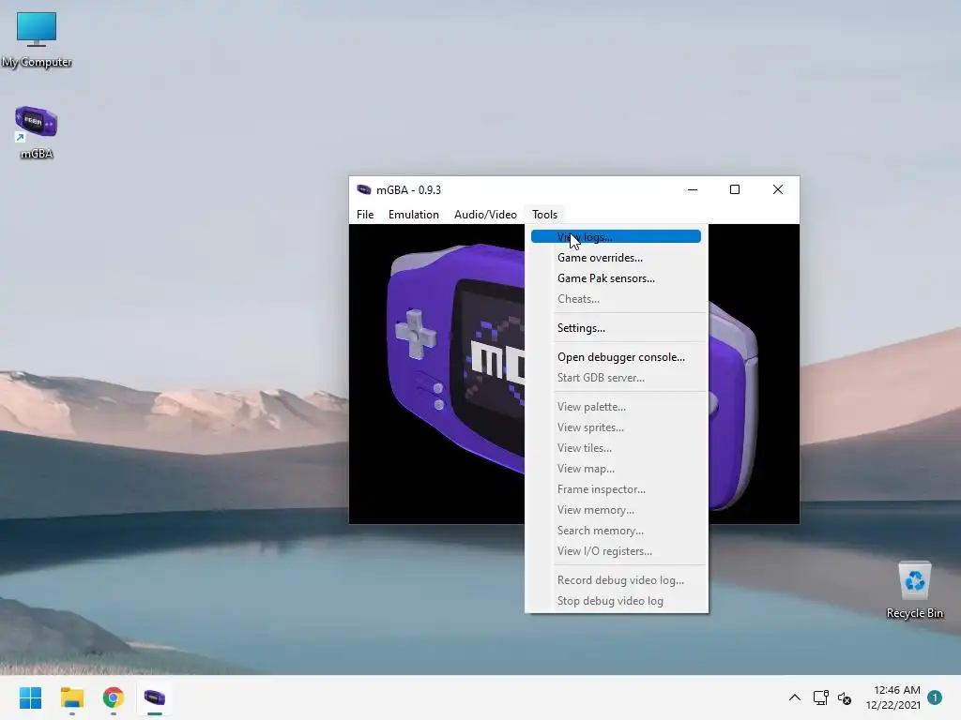The width and height of the screenshot is (961, 720).
Task: Select View tiles... entry
Action: click(616, 447)
